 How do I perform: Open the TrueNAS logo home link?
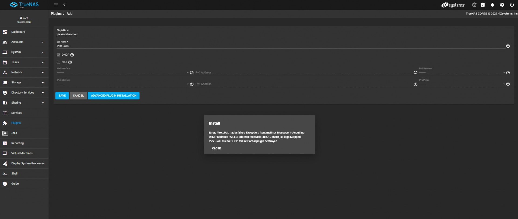click(24, 5)
